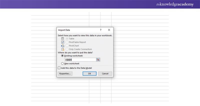Choose the Only Create Connection option
This screenshot has height=106, width=200.
point(67,49)
